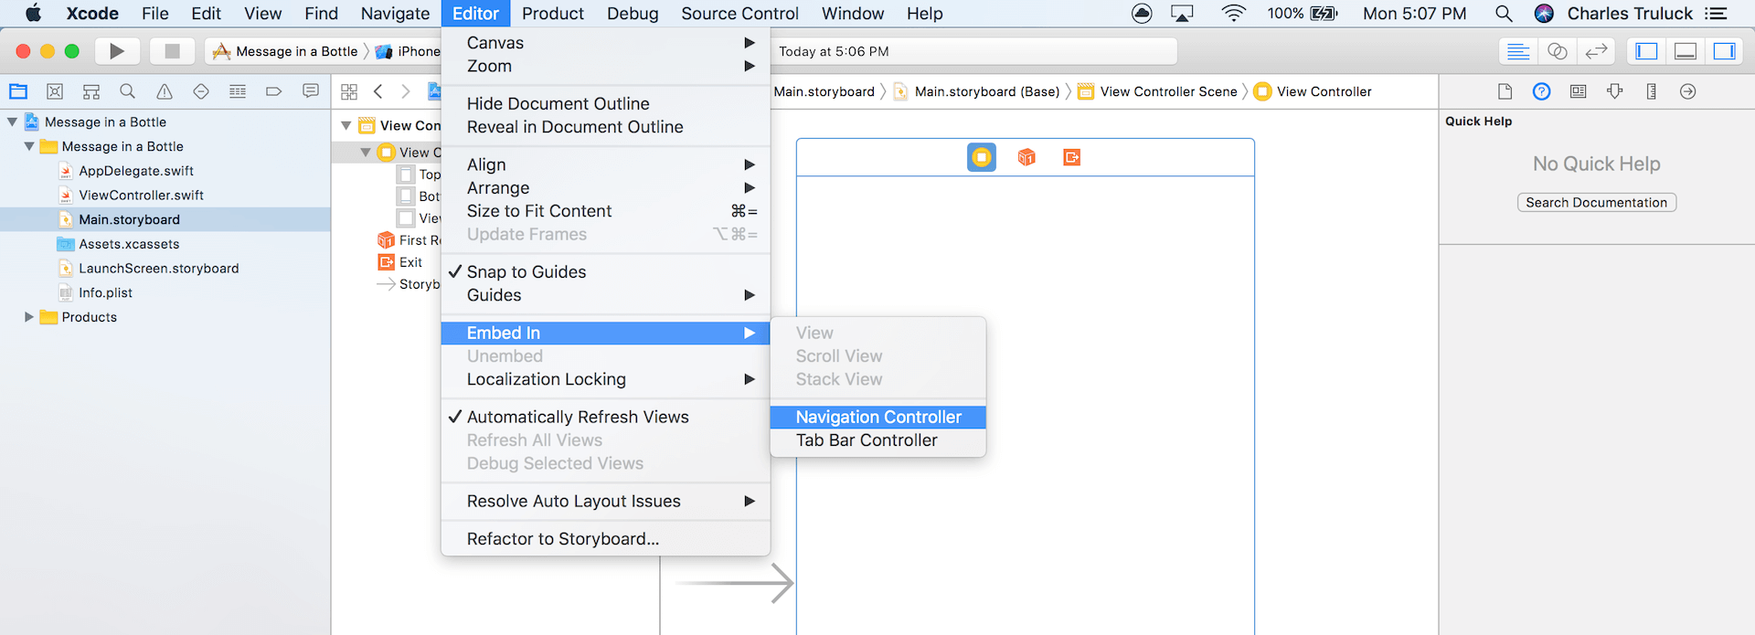Open the Source Control navigator icon
This screenshot has height=635, width=1755.
pos(55,91)
